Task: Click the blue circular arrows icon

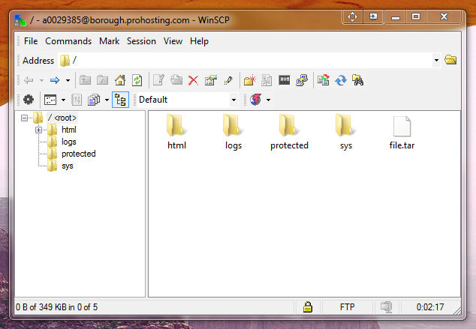Action: tap(341, 81)
